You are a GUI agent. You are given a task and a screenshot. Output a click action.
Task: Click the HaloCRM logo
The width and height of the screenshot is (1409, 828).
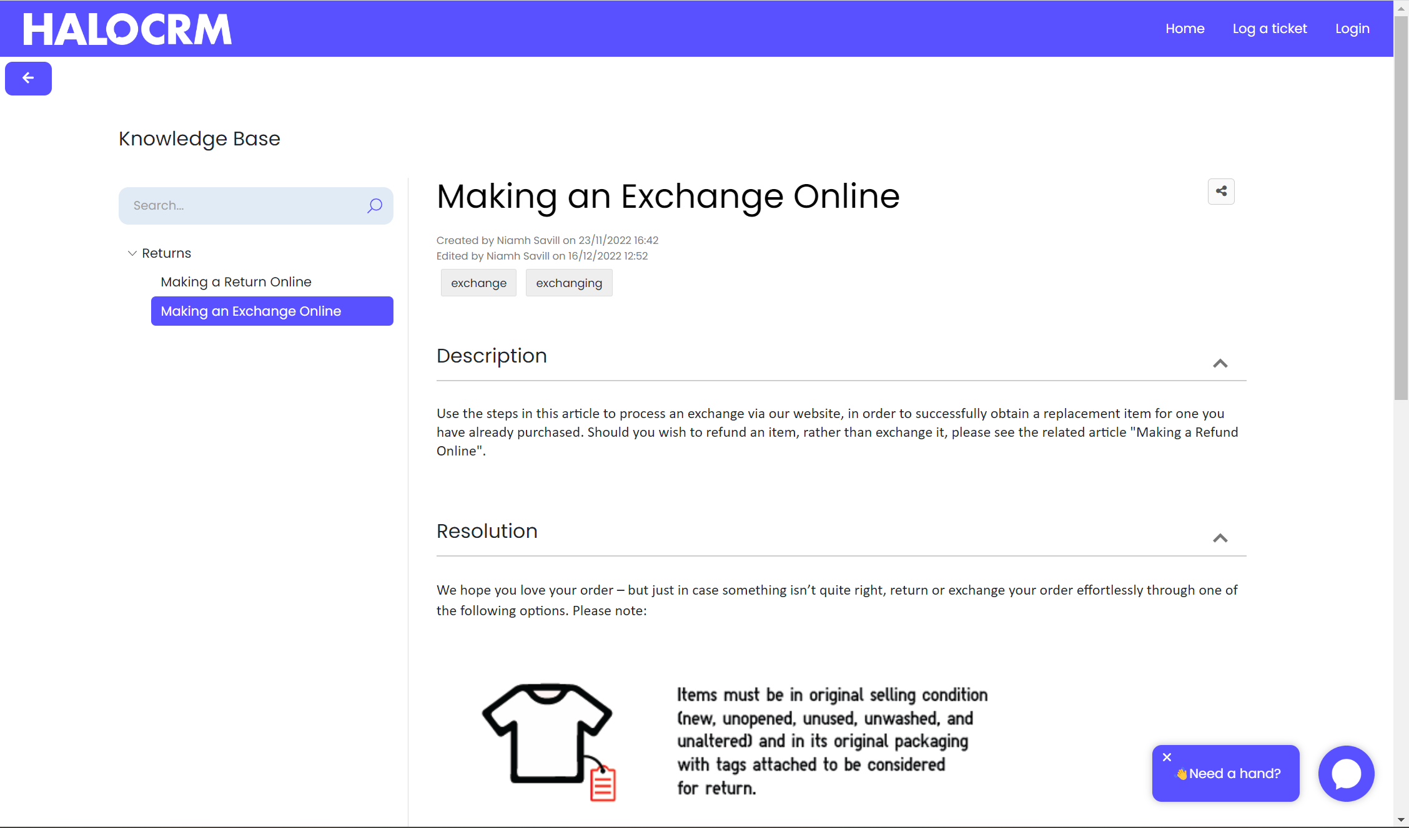pos(127,29)
